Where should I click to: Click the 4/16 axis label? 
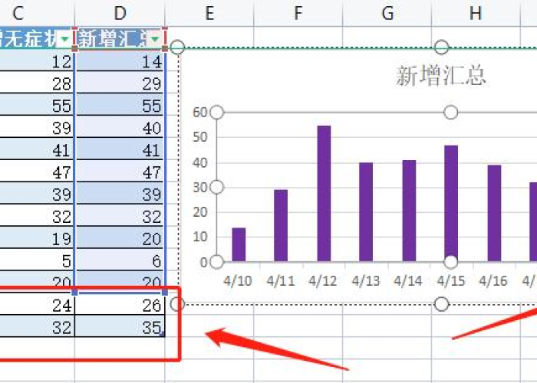point(493,281)
